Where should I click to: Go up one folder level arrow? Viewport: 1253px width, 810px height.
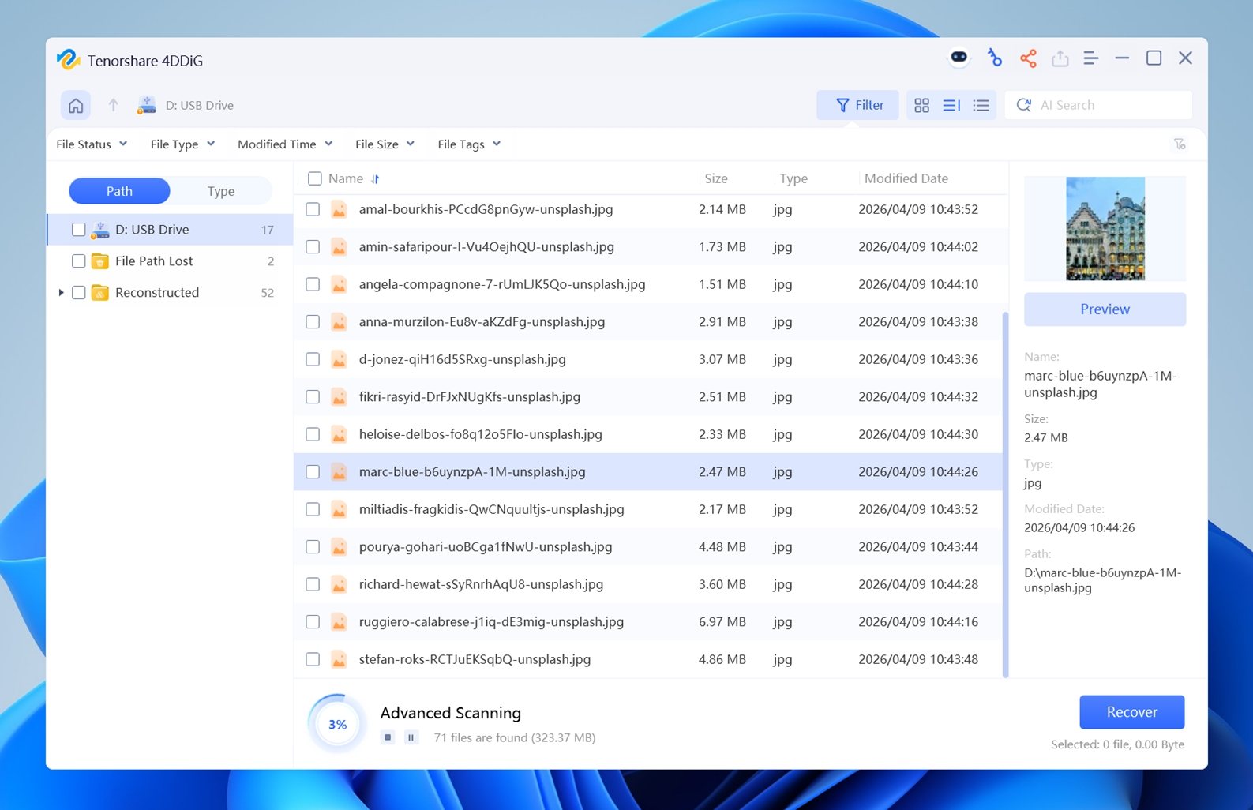pos(113,105)
